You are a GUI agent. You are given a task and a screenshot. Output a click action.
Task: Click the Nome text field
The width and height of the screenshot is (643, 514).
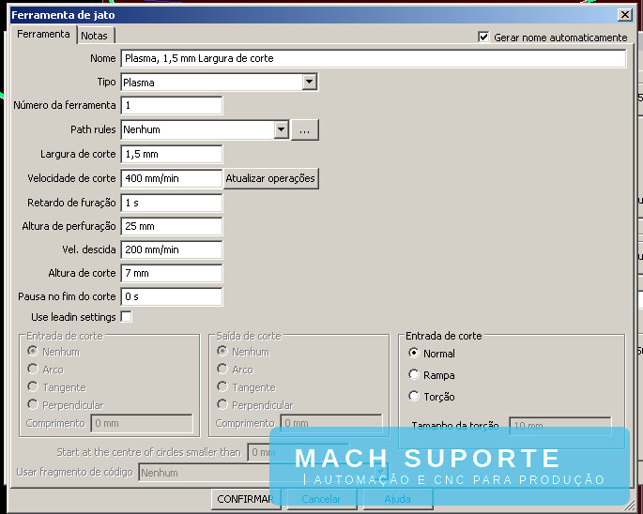click(x=373, y=58)
